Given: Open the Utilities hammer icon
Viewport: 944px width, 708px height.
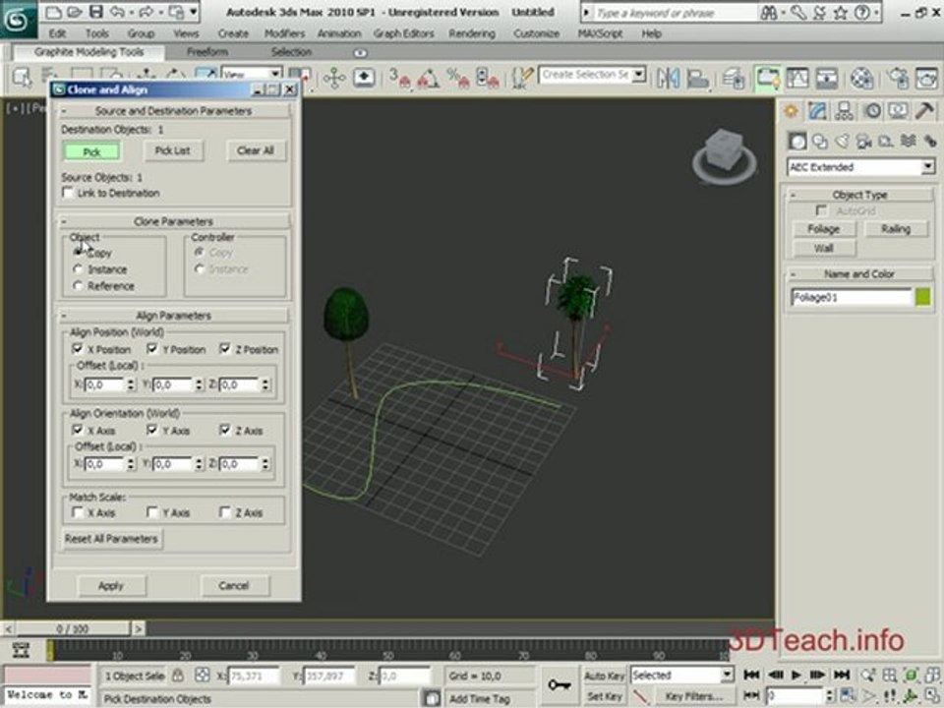Looking at the screenshot, I should (924, 111).
